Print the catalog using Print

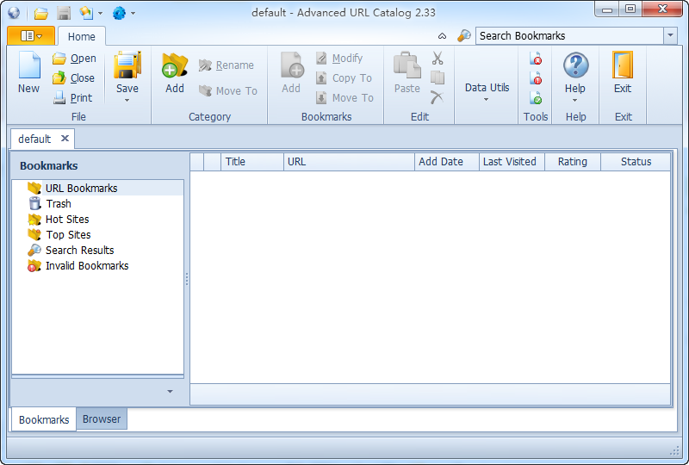pyautogui.click(x=72, y=97)
